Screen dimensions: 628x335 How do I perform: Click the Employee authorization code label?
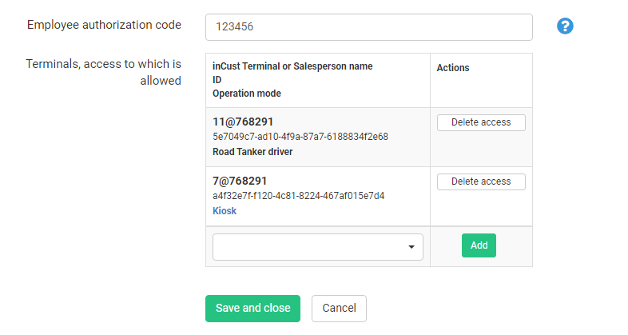click(x=104, y=25)
